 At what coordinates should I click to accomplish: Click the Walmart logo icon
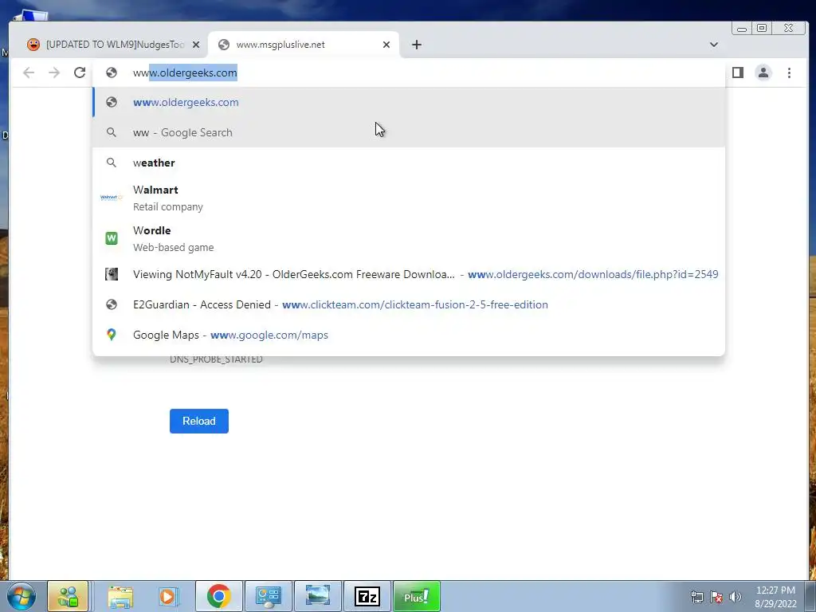(x=112, y=198)
